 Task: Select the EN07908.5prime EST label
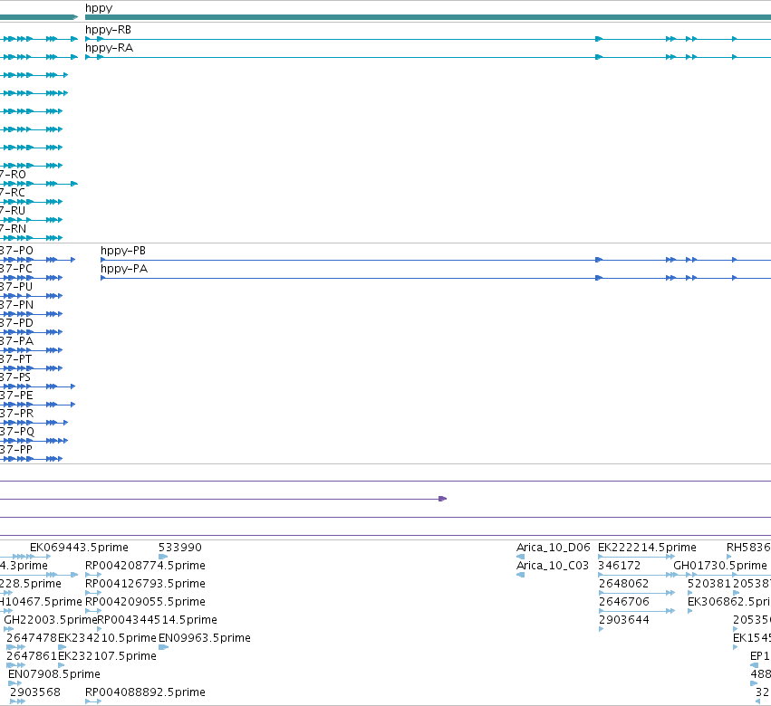[x=54, y=674]
